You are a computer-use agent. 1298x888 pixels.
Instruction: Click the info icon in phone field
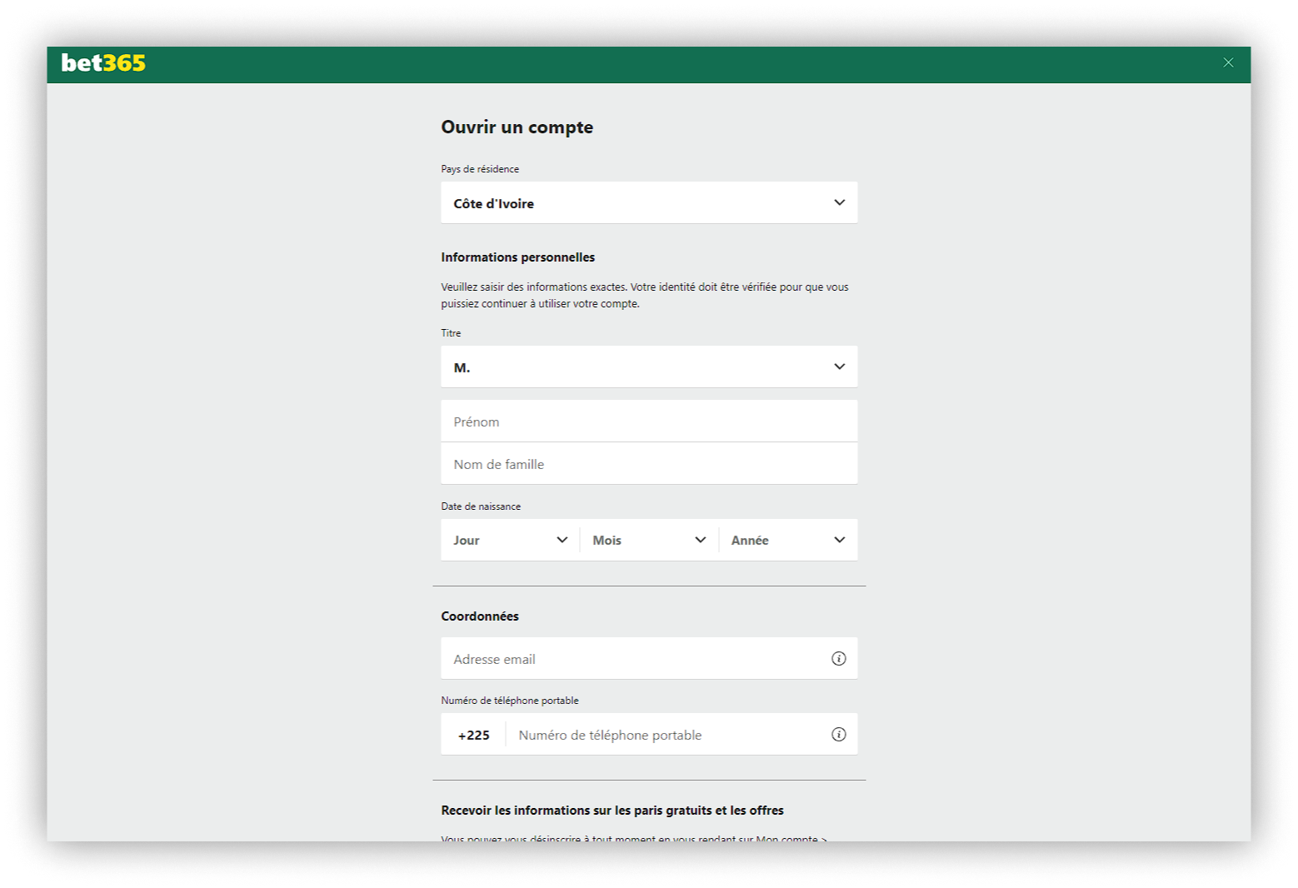coord(838,735)
